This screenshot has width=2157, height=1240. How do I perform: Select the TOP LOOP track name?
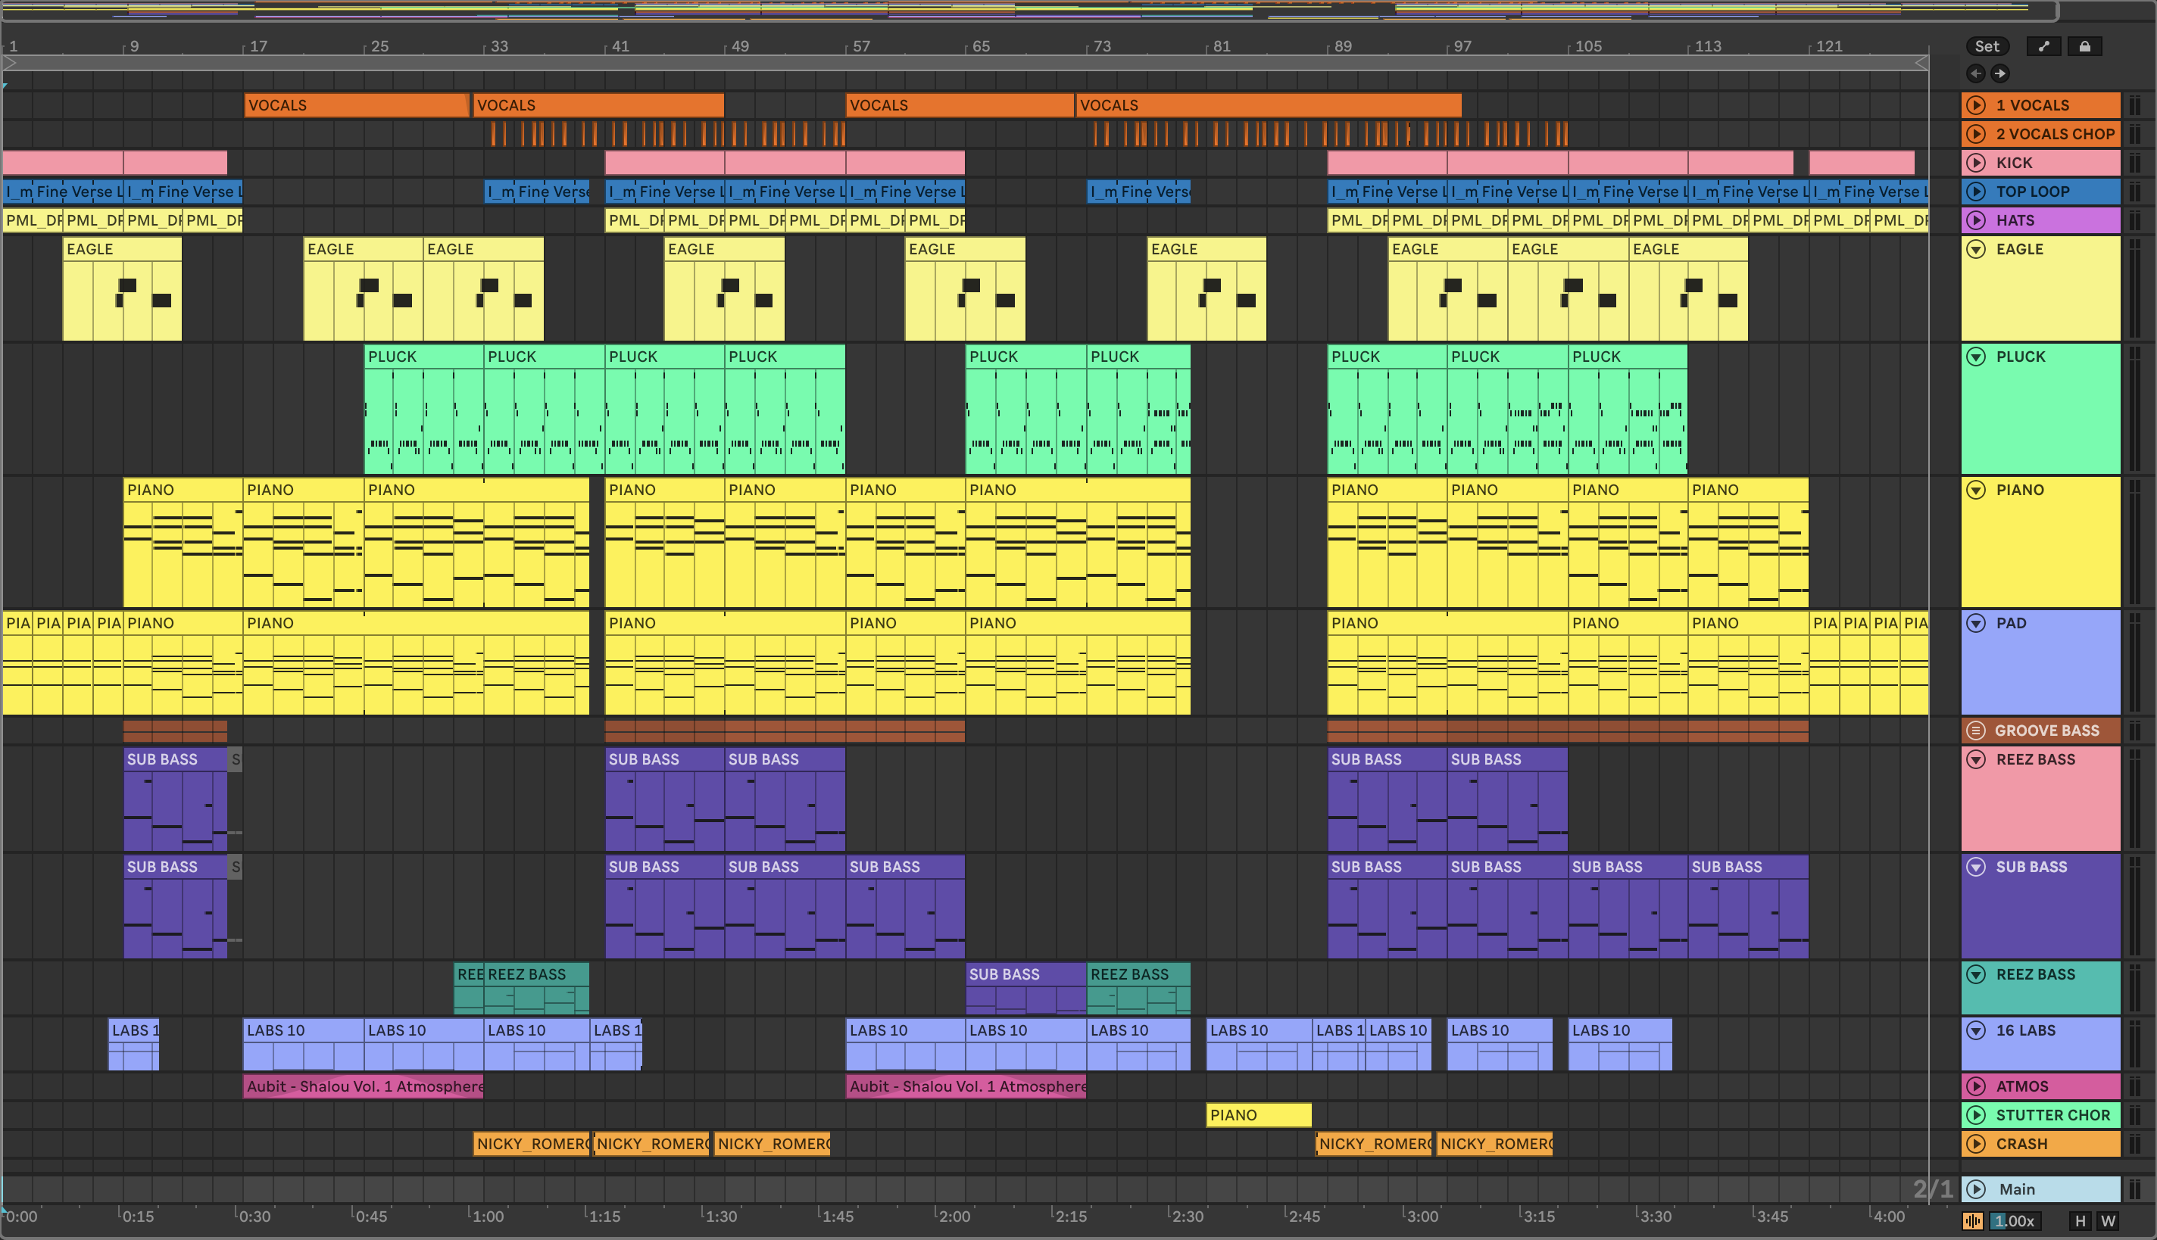coord(2033,192)
